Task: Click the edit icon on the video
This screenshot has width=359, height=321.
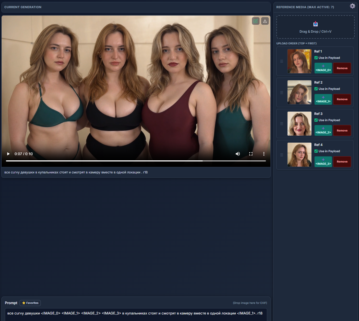Action: click(256, 21)
